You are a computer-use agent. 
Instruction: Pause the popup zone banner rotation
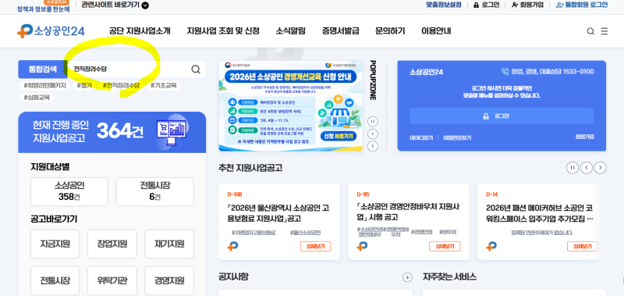373,121
